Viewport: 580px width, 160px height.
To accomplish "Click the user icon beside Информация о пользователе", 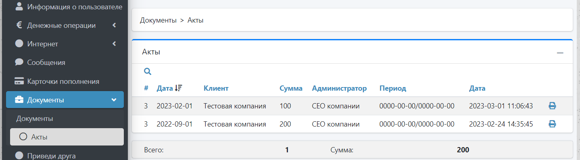I will click(19, 6).
